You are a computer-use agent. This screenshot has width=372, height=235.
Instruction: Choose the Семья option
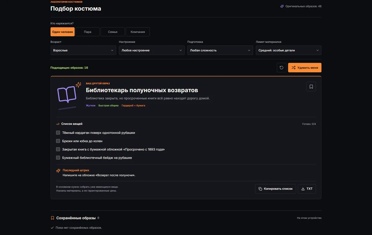click(113, 32)
